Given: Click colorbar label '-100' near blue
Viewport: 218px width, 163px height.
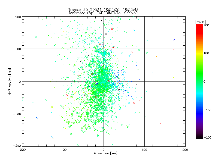Looking at the screenshot, I should pyautogui.click(x=207, y=110).
